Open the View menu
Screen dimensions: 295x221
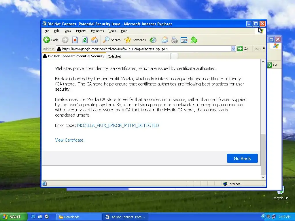(68, 31)
